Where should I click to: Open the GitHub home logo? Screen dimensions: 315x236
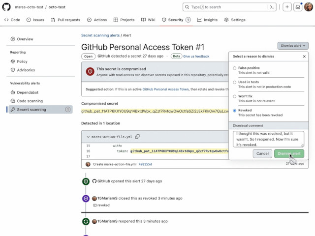click(x=6, y=7)
